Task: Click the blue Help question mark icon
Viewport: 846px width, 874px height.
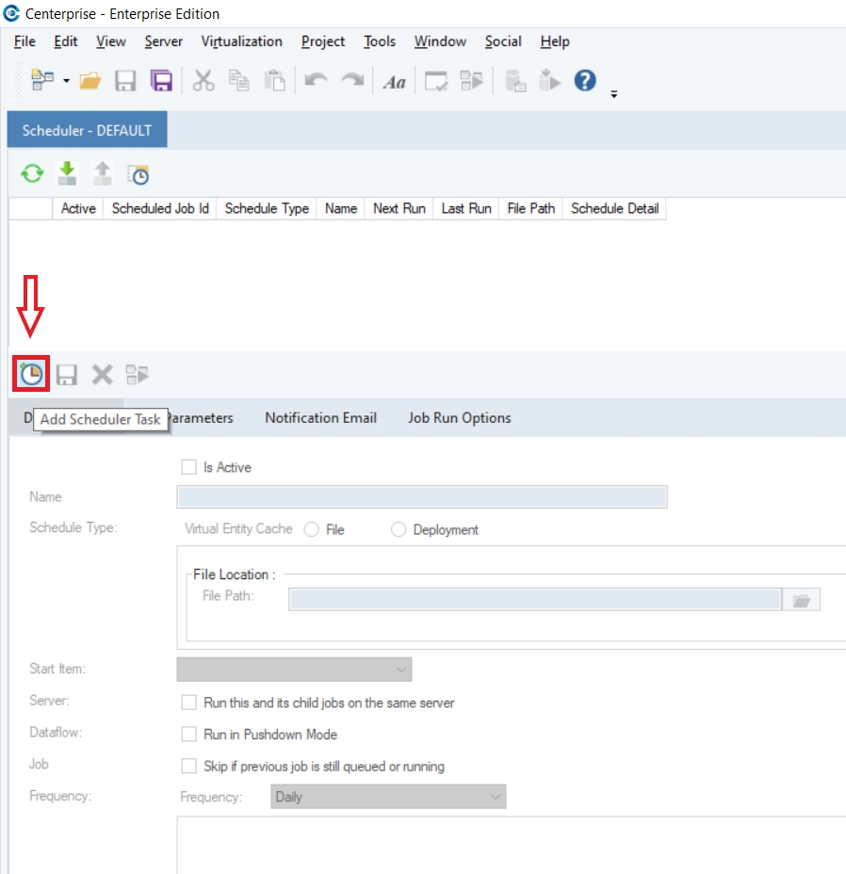Action: click(x=585, y=81)
